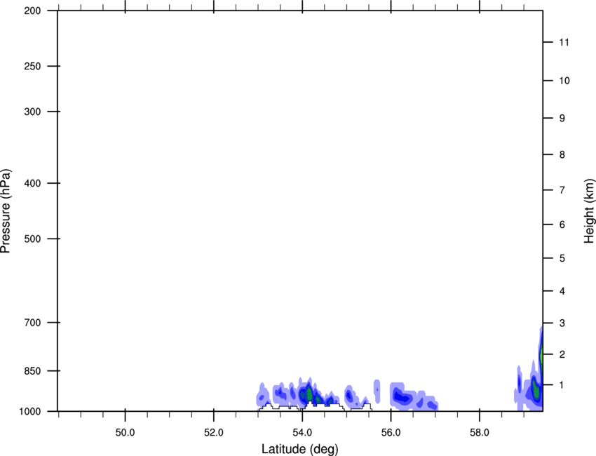Viewport: 596px width, 456px height.
Task: Select the 58.0 latitude tick label
Action: tap(480, 431)
